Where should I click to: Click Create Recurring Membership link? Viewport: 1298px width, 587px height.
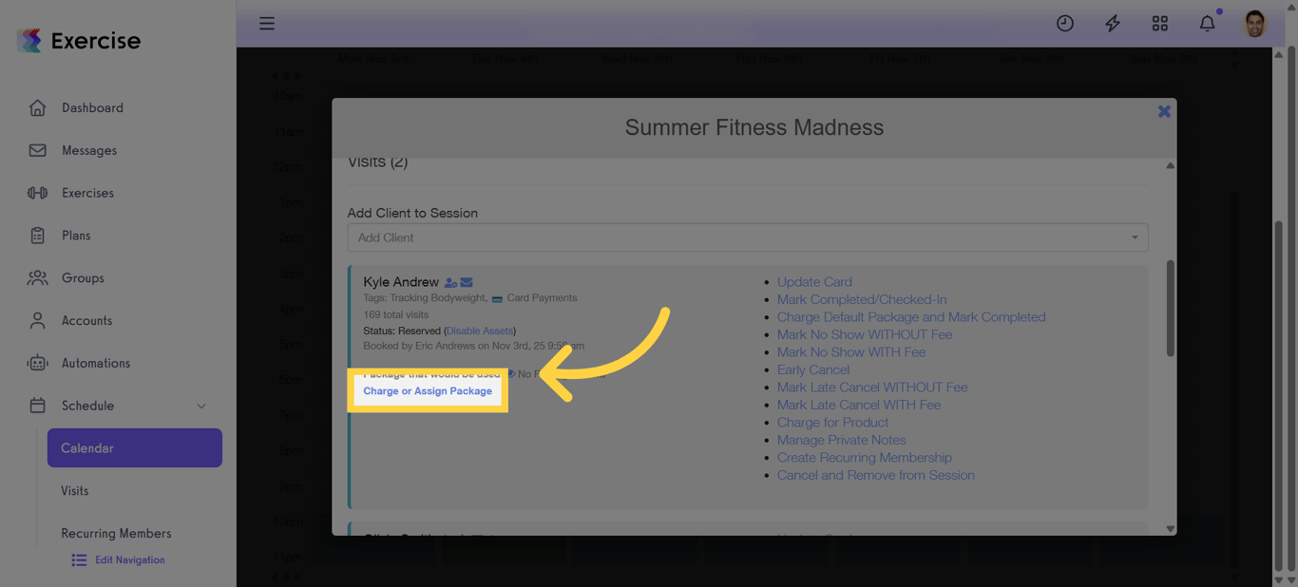[x=865, y=458]
